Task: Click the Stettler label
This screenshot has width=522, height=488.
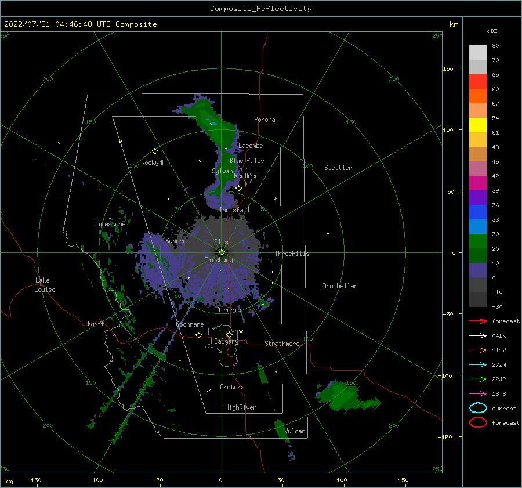Action: pos(338,168)
